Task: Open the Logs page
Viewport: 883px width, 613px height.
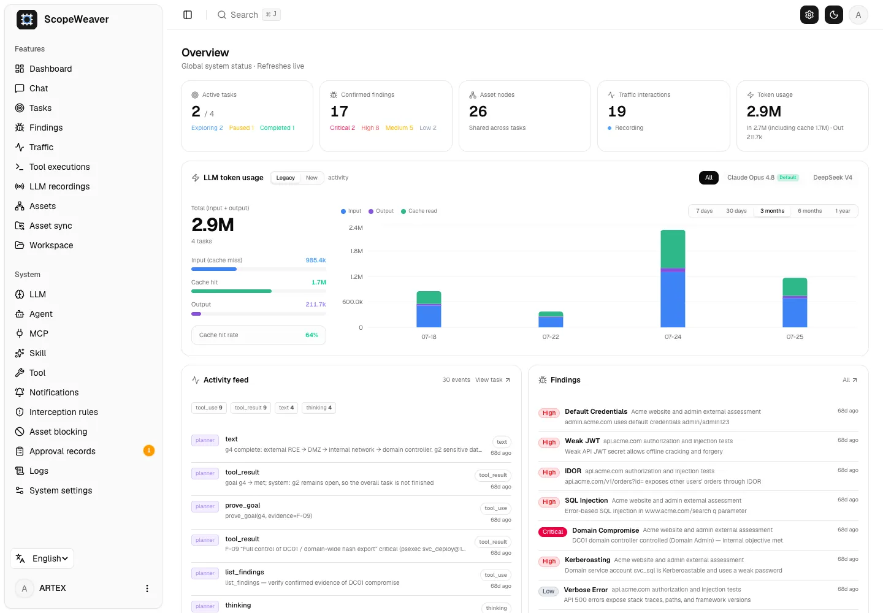Action: pyautogui.click(x=83, y=471)
